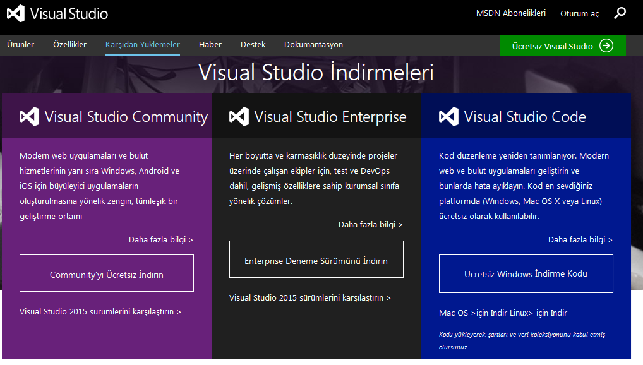The height and width of the screenshot is (365, 643).
Task: Click the Visual Studio Enterprise heading text
Action: click(x=330, y=117)
